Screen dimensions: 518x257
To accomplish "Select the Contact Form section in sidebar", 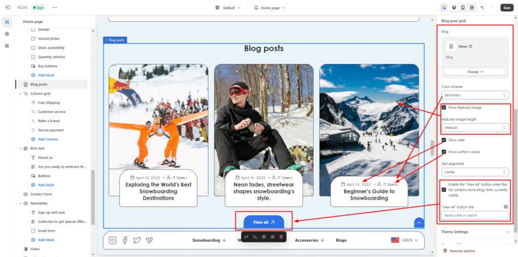I will click(x=41, y=194).
